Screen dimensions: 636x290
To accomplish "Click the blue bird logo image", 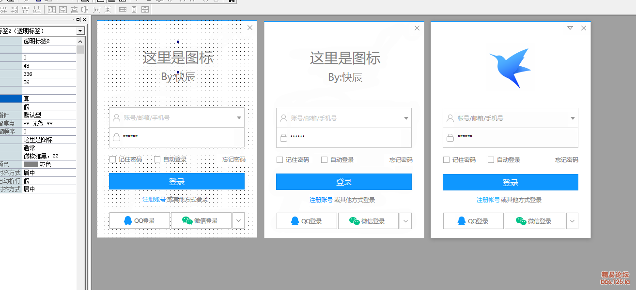I will tap(510, 68).
